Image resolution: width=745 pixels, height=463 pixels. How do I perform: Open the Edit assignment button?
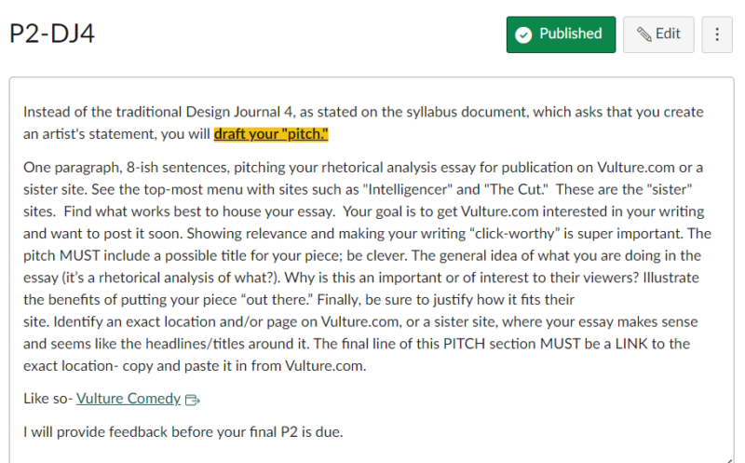point(658,34)
